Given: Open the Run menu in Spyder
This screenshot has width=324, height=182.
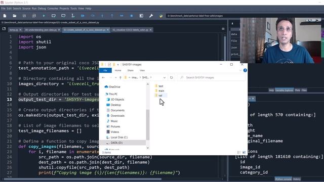Looking at the screenshot, I should click(x=34, y=9).
